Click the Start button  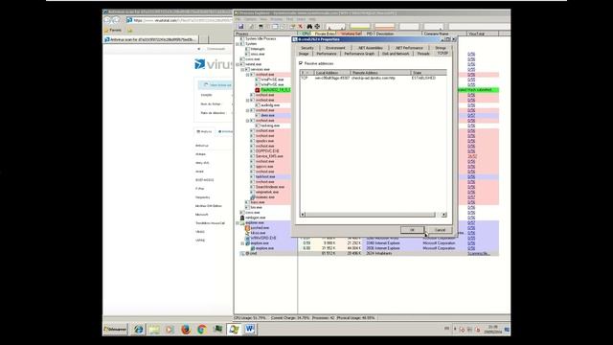pos(115,330)
